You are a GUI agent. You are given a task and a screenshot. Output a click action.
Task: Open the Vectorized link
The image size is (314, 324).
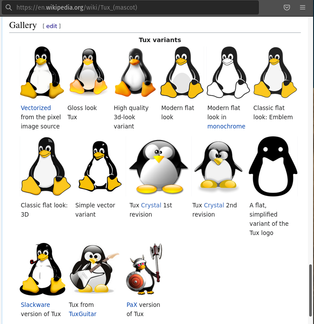pyautogui.click(x=36, y=108)
